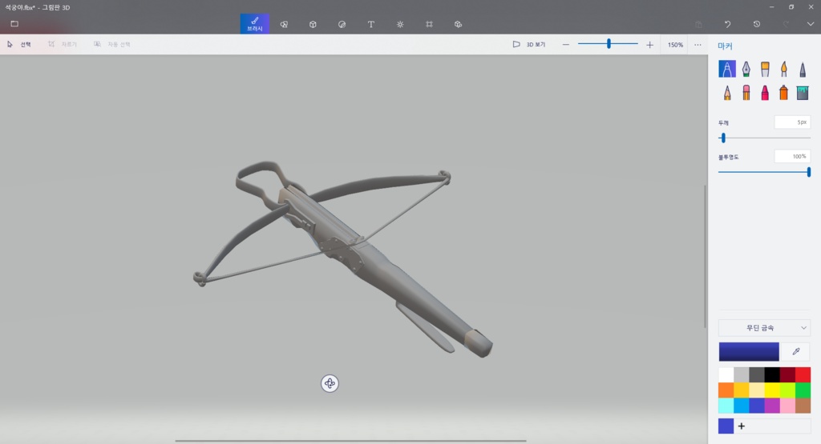The width and height of the screenshot is (821, 444).
Task: Pick the purple color swatch
Action: [772, 406]
